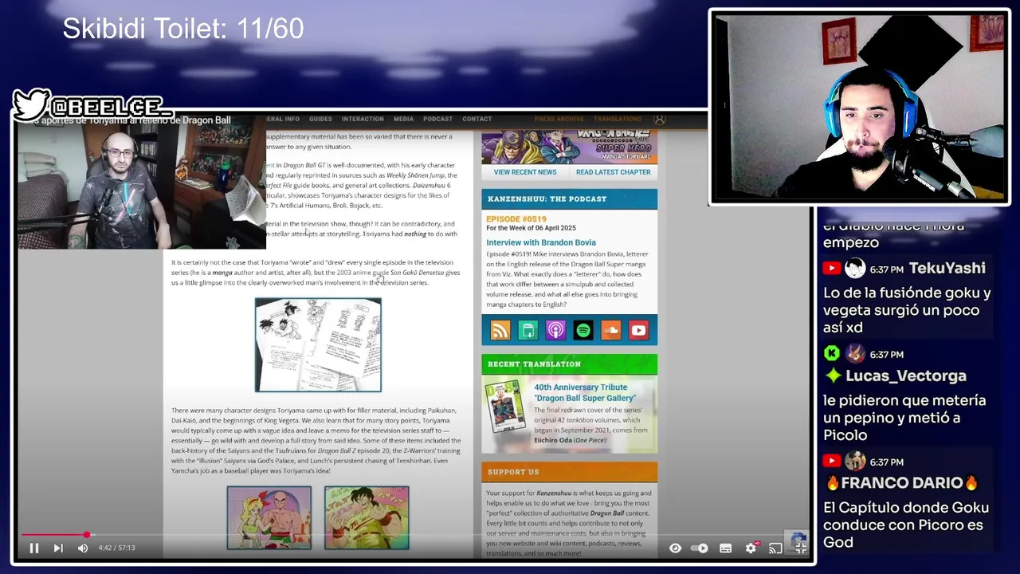Click the 4:42 / 57:13 time display
Screen dimensions: 1020x574
tap(116, 548)
